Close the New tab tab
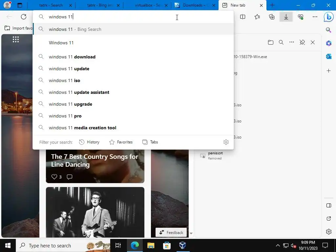 (261, 5)
